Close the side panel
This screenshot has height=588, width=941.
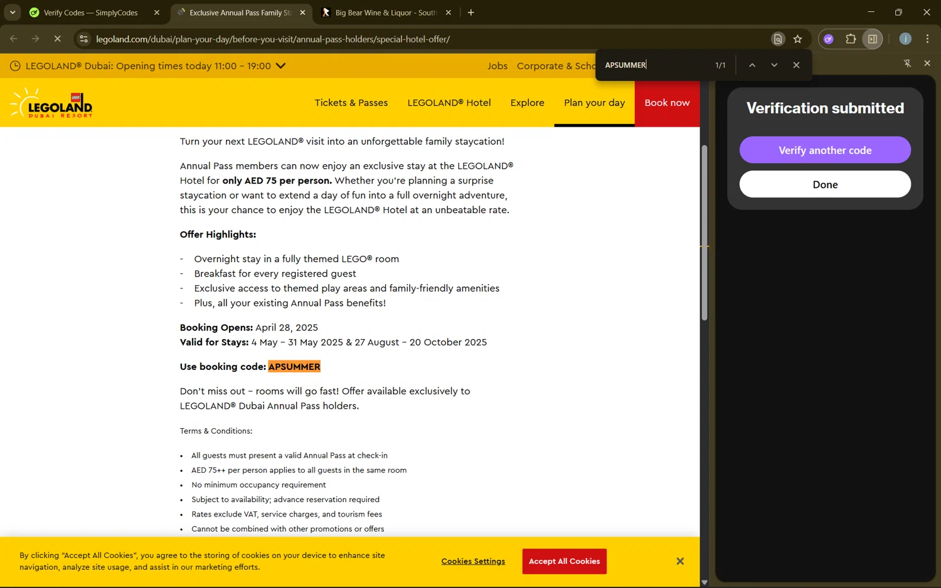927,63
